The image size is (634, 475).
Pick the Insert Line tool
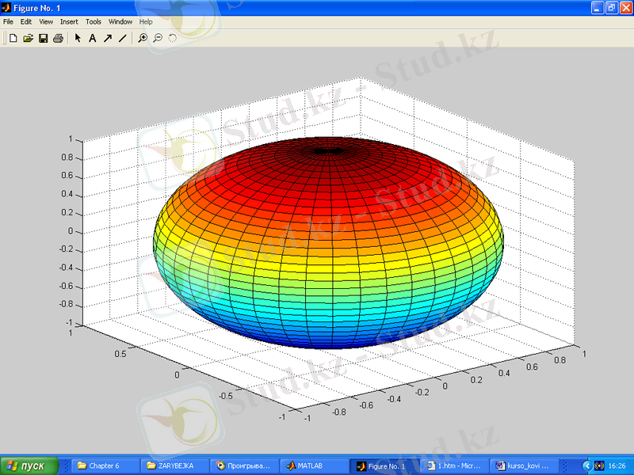click(x=122, y=38)
